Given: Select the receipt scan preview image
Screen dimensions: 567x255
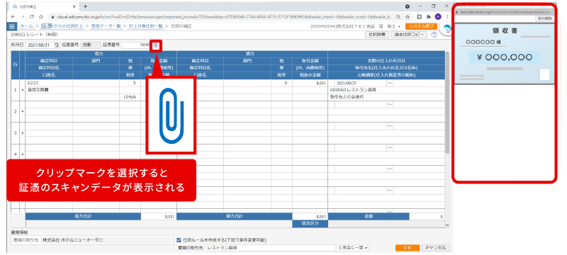Looking at the screenshot, I should point(505,54).
